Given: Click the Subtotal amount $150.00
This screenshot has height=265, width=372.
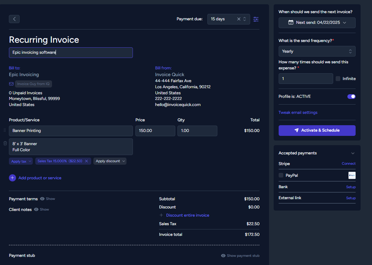Looking at the screenshot, I should click(x=252, y=199).
